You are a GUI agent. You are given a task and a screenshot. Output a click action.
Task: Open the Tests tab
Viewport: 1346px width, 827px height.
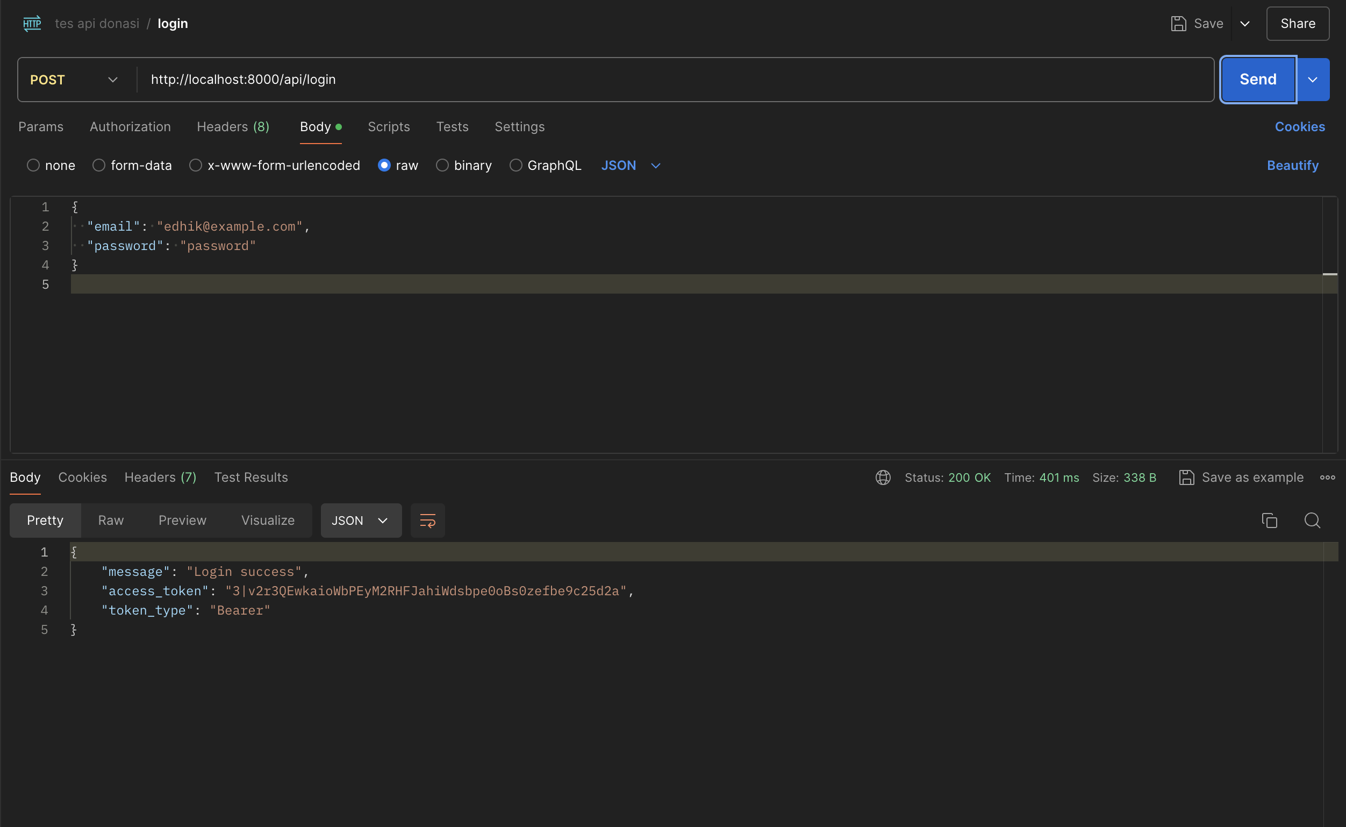click(452, 127)
